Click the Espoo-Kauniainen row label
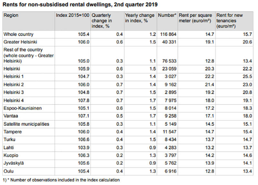 [x=23, y=108]
